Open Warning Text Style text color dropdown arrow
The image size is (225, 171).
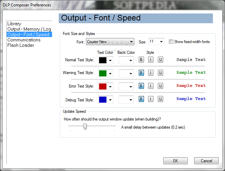click(110, 73)
